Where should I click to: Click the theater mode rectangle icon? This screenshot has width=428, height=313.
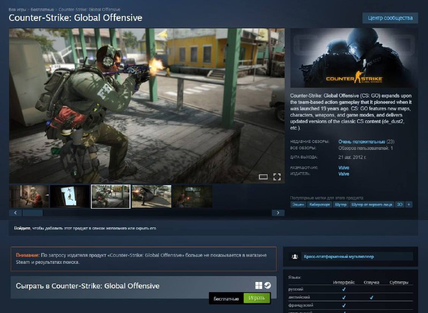click(263, 177)
